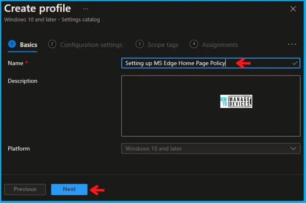
Task: Click the green validation checkmark in Name field
Action: [295, 63]
